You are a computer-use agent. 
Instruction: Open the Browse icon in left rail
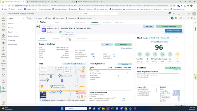pyautogui.click(x=3, y=30)
